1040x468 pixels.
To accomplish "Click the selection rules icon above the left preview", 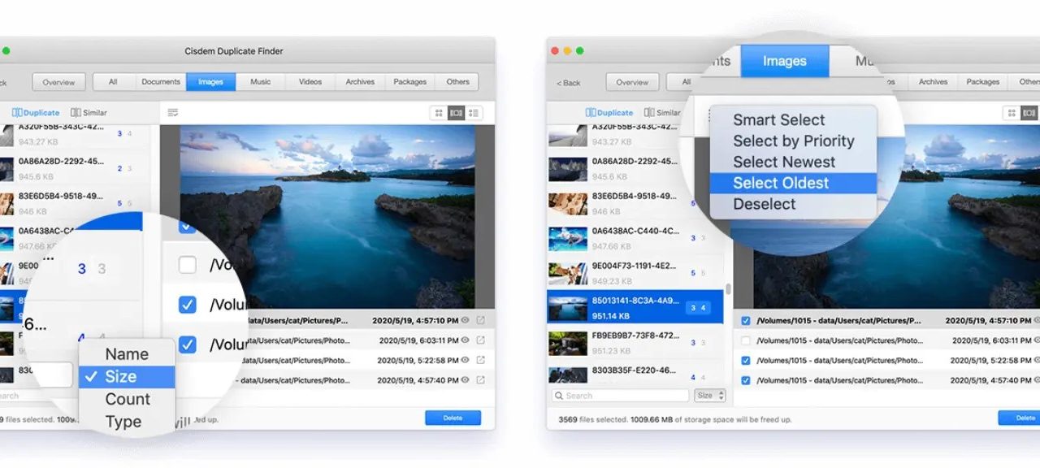I will (x=172, y=113).
